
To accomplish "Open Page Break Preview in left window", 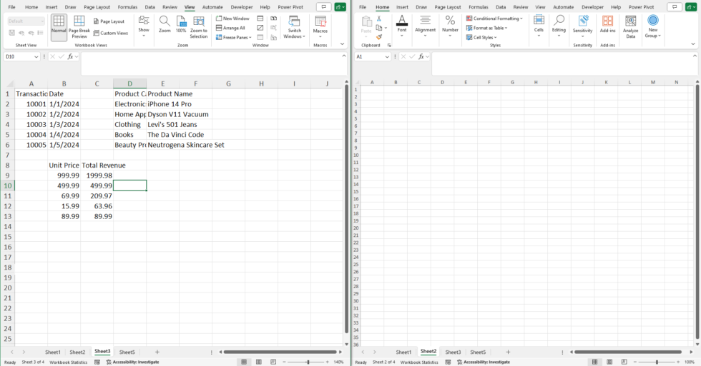I will [79, 26].
